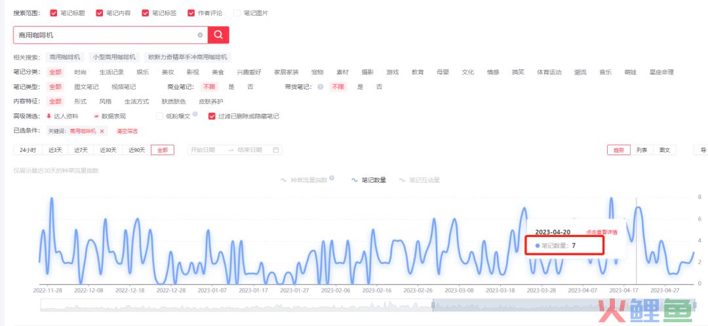This screenshot has height=326, width=708.
Task: Open the 开始日期 date picker
Action: (x=203, y=150)
